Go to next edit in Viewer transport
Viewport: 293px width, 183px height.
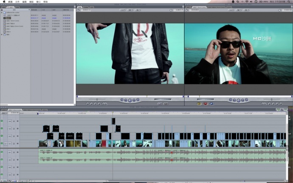(x=138, y=100)
